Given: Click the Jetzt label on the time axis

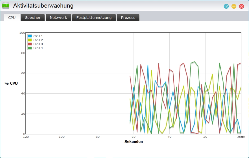Looking at the screenshot, I should (x=241, y=137).
